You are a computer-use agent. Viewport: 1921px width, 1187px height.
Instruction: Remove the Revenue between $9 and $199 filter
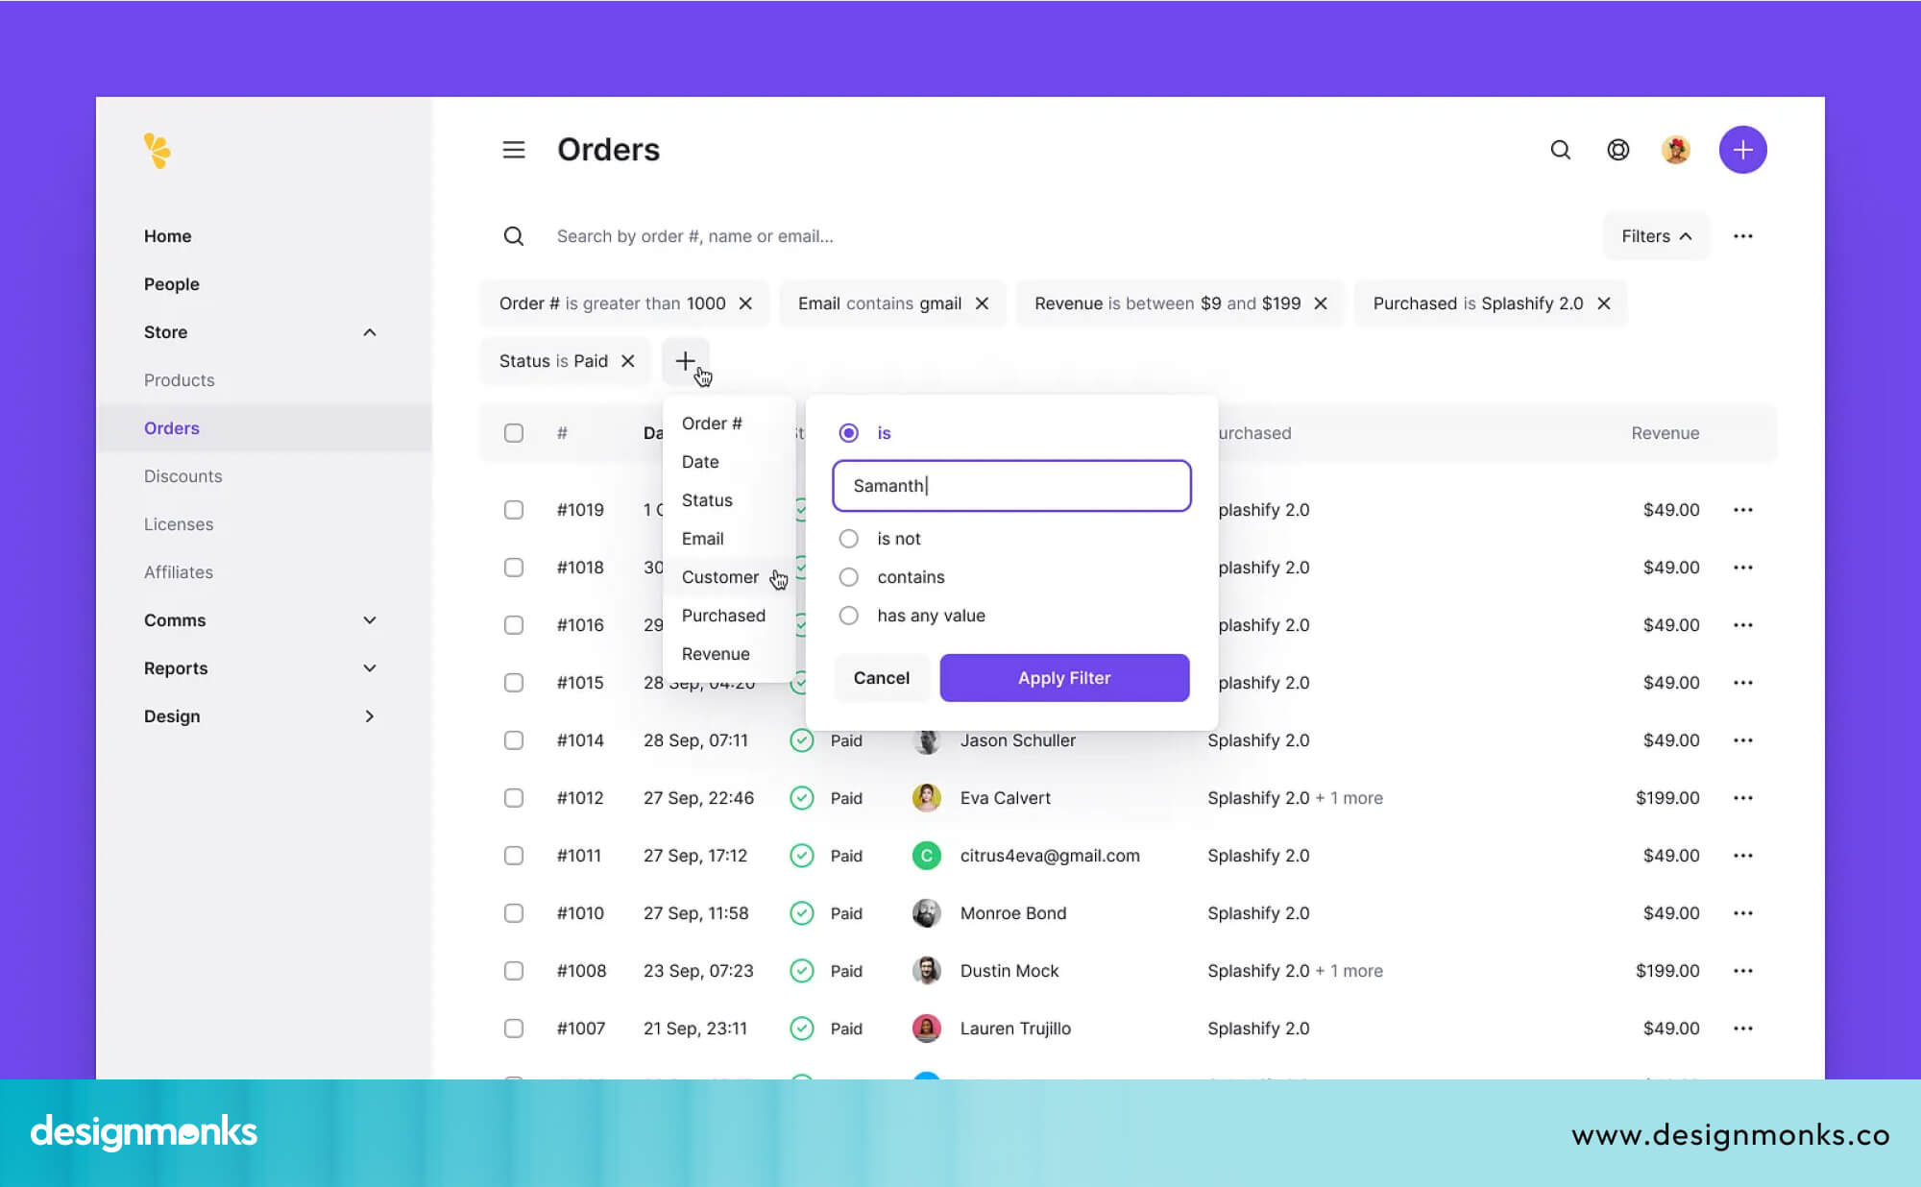(x=1321, y=303)
